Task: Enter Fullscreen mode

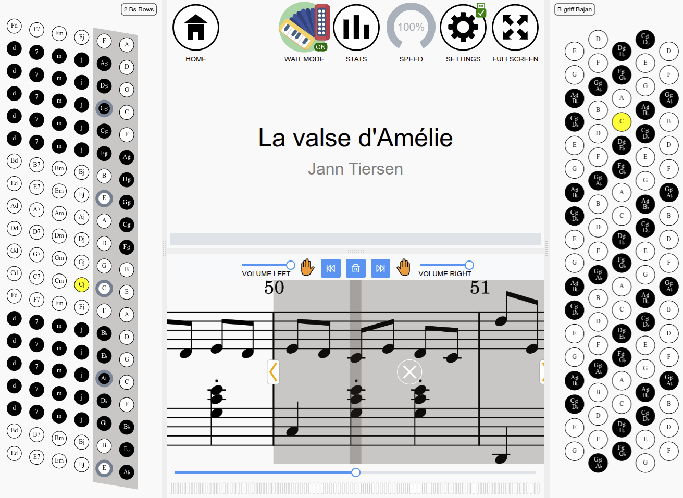Action: coord(515,28)
